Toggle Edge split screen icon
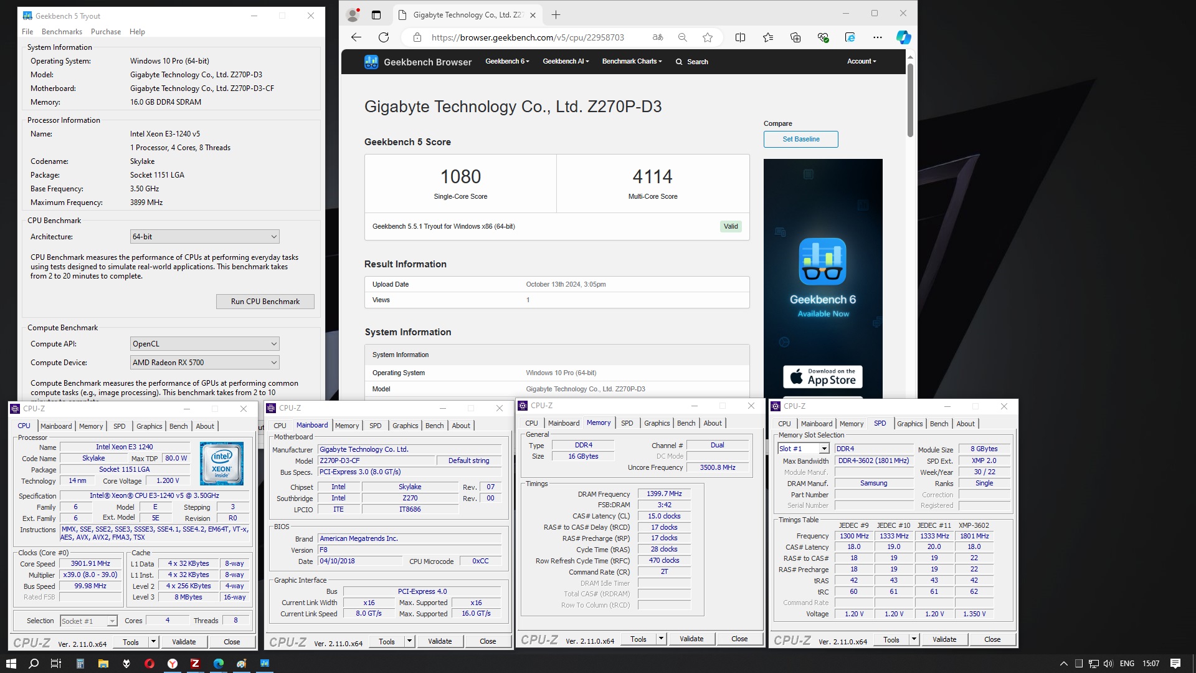1196x673 pixels. coord(740,37)
